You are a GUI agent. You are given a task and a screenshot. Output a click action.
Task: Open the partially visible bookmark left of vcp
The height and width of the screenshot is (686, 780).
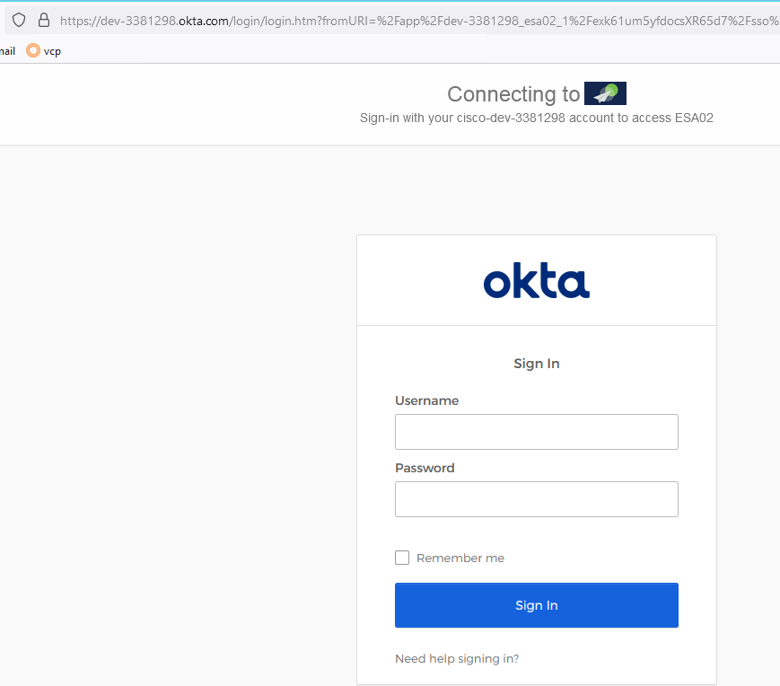point(7,51)
